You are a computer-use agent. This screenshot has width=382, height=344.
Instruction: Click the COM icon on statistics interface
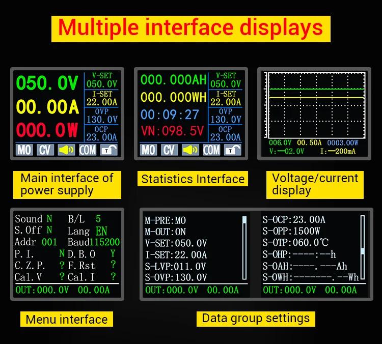(x=211, y=150)
